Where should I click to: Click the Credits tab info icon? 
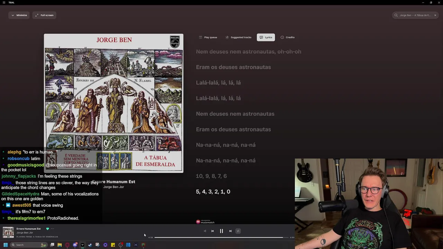click(x=282, y=37)
